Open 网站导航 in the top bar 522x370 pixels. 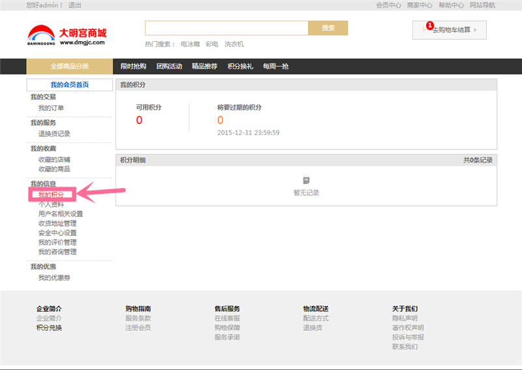[x=482, y=5]
